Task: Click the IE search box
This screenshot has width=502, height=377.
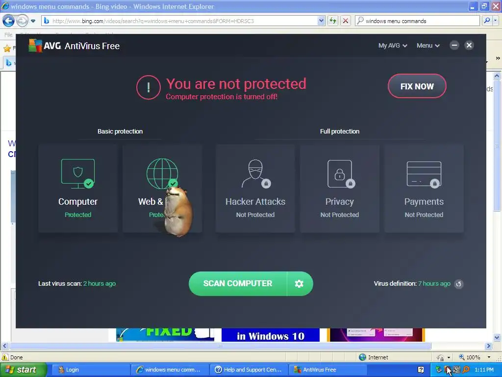Action: (417, 21)
